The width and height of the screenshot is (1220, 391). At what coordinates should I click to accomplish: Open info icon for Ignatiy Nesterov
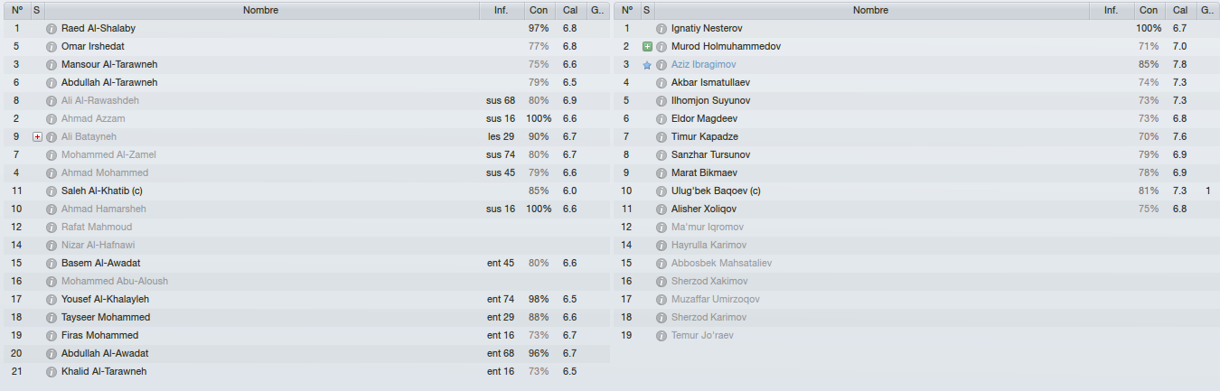(x=662, y=29)
